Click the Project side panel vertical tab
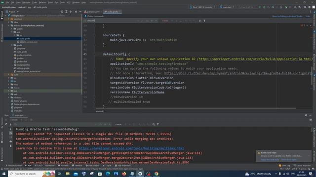 [x=2, y=15]
